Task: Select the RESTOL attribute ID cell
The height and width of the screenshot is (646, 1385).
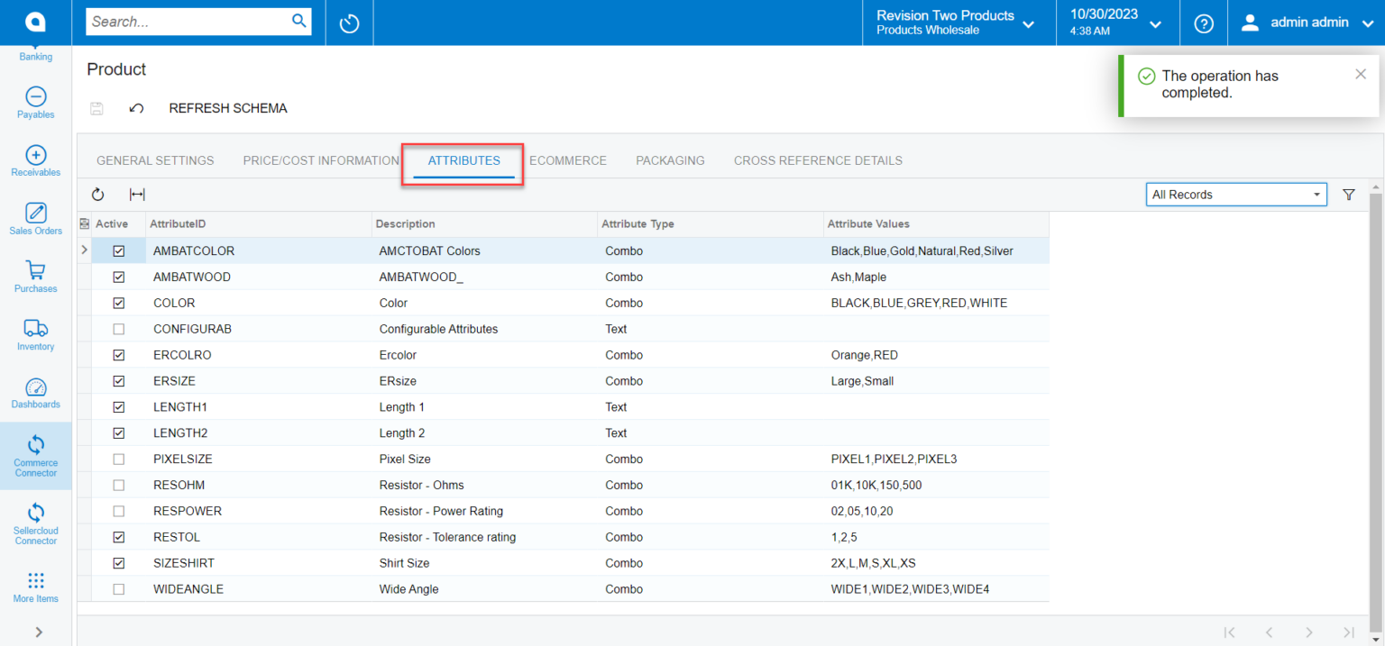Action: coord(259,537)
